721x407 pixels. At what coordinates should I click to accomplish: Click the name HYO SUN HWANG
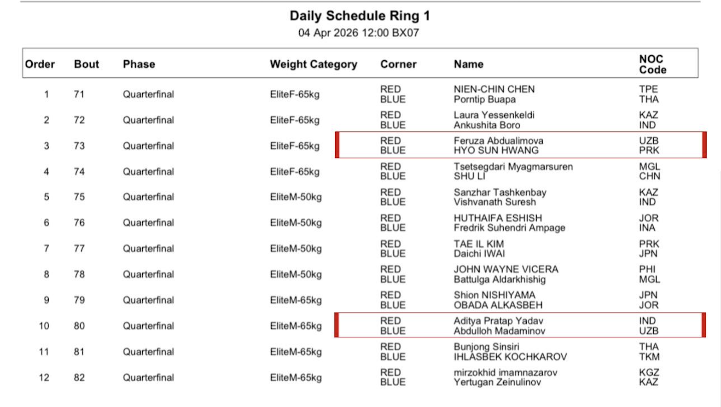pyautogui.click(x=496, y=151)
